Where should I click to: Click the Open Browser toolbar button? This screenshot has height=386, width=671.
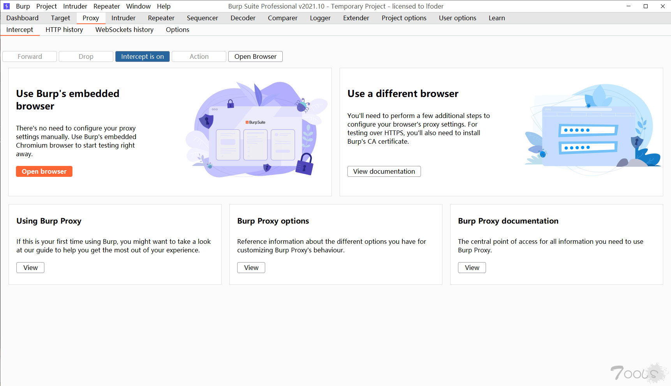point(255,56)
